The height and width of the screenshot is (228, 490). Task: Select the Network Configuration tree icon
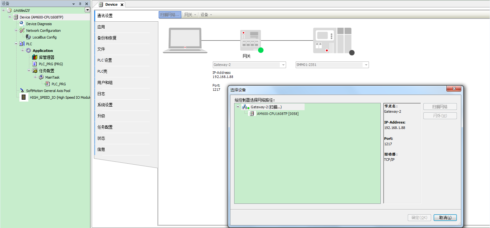(x=22, y=31)
